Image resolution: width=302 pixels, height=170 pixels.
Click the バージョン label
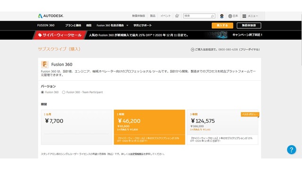pyautogui.click(x=48, y=86)
